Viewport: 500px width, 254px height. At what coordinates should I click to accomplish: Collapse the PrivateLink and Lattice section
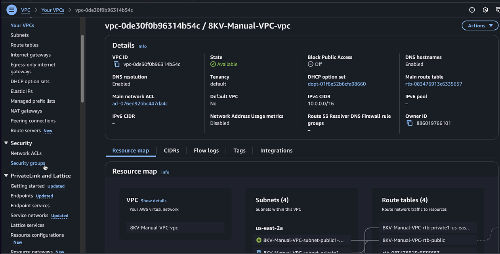[6, 176]
